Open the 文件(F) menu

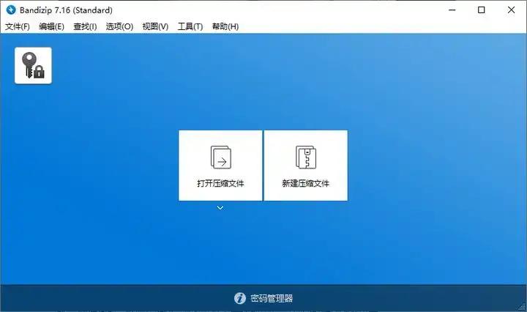(x=18, y=26)
